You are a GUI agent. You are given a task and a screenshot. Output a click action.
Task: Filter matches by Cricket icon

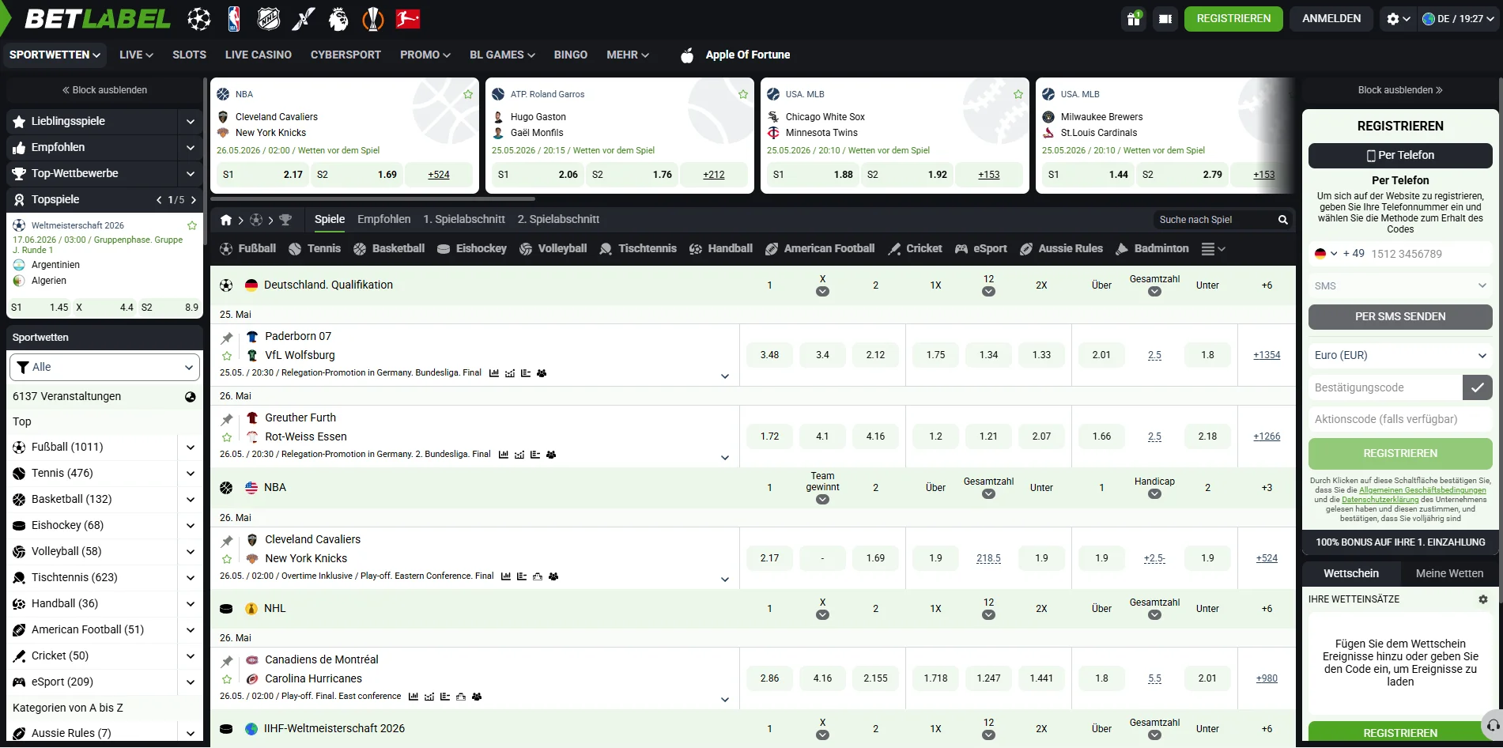point(894,249)
